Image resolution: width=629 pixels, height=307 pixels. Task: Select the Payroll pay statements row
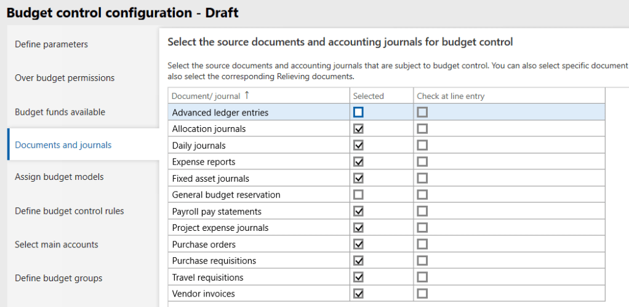(217, 211)
